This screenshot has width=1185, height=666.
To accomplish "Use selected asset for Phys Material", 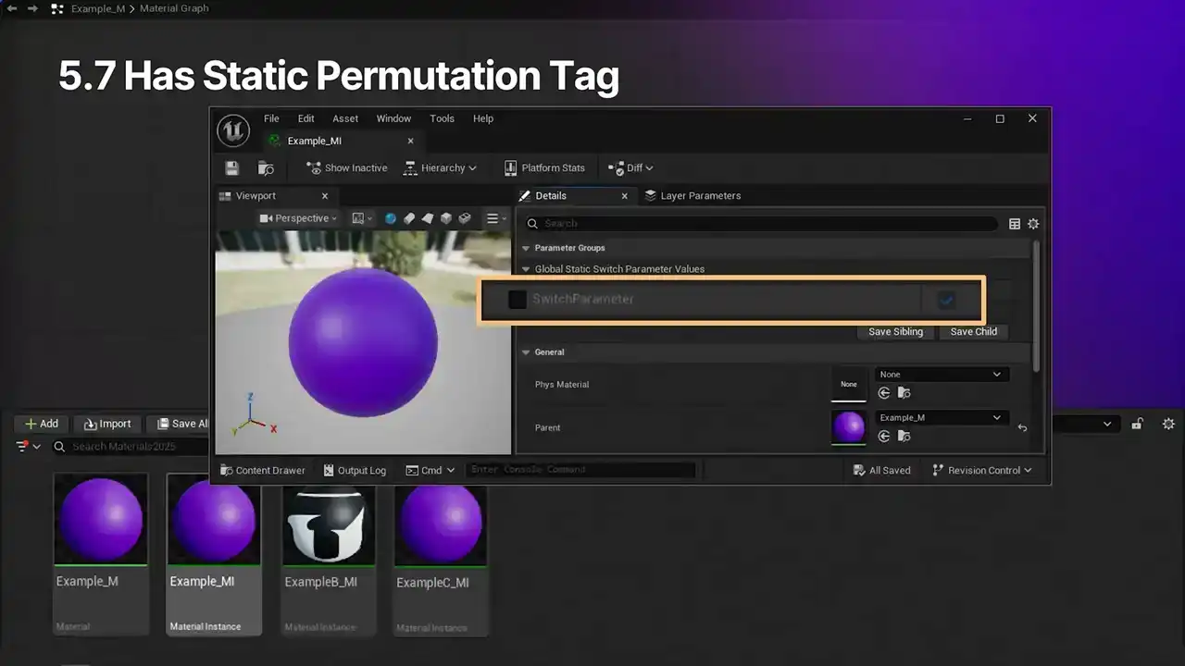I will [x=884, y=393].
